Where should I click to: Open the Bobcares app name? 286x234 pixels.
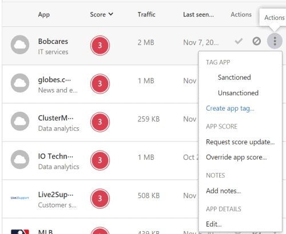click(x=53, y=42)
